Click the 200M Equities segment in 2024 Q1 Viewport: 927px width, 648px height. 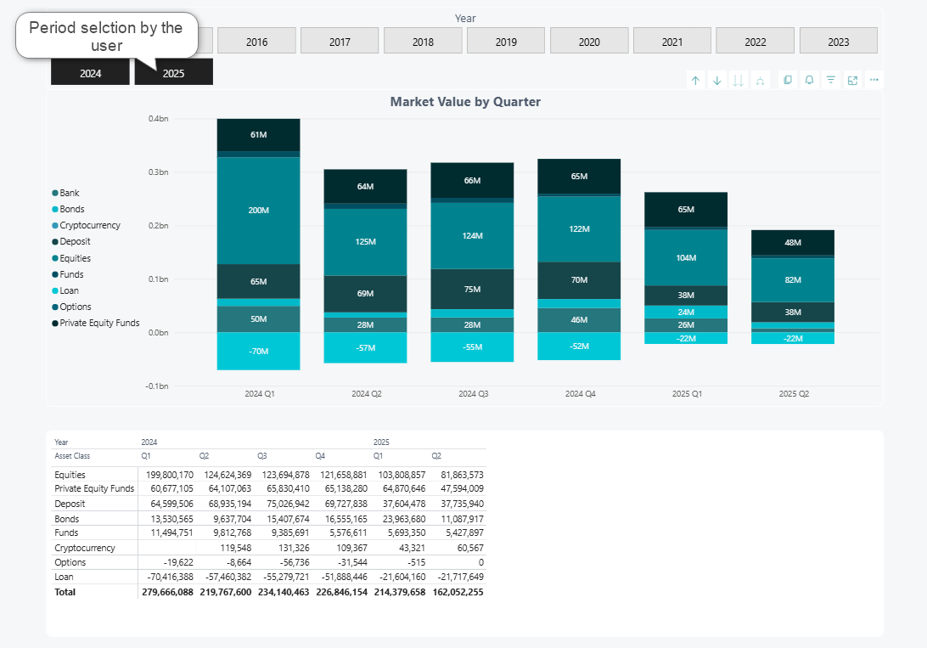258,210
